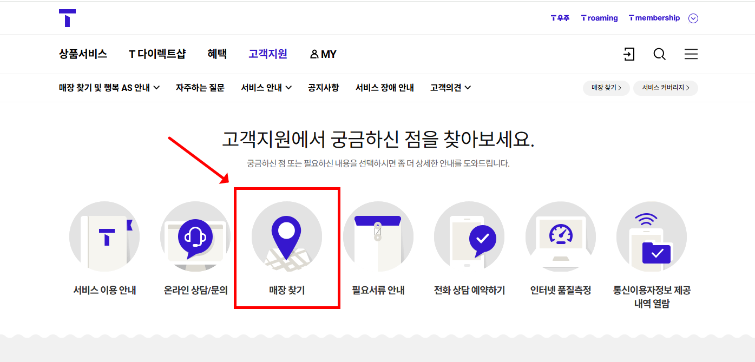The image size is (755, 362).
Task: Open 전화 상담 예약하기 phone icon
Action: [x=469, y=236]
